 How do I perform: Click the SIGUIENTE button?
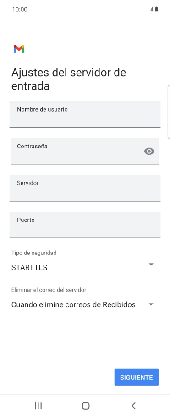tap(137, 377)
